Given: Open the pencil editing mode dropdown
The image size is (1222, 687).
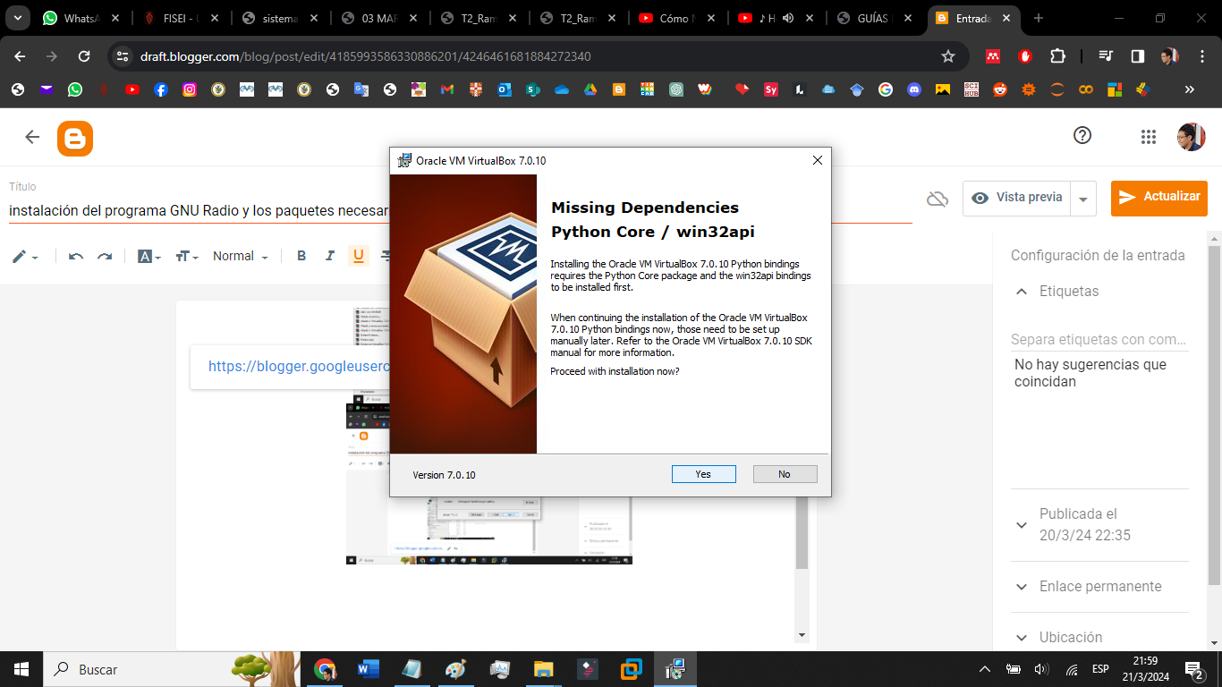Looking at the screenshot, I should point(25,257).
